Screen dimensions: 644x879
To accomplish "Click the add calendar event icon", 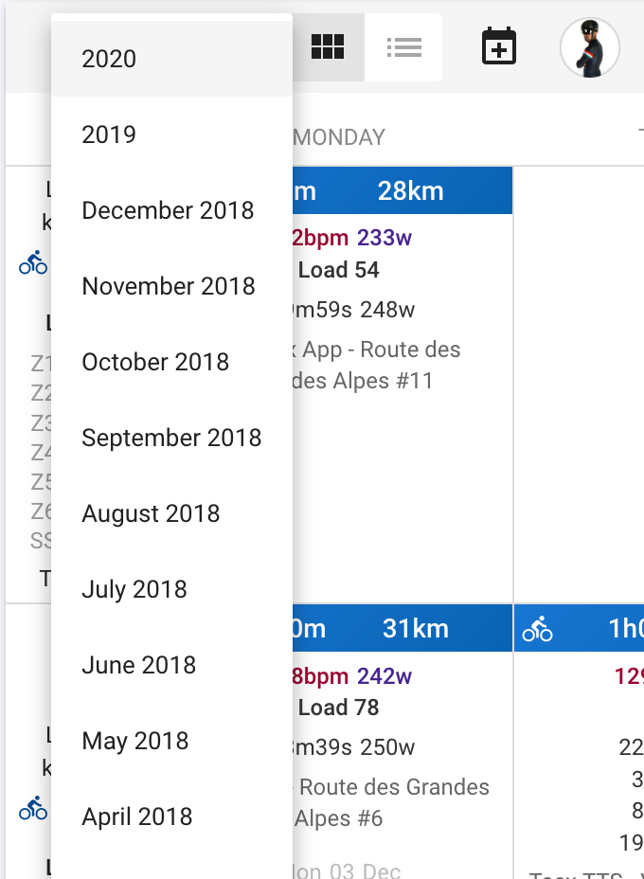I will 499,46.
